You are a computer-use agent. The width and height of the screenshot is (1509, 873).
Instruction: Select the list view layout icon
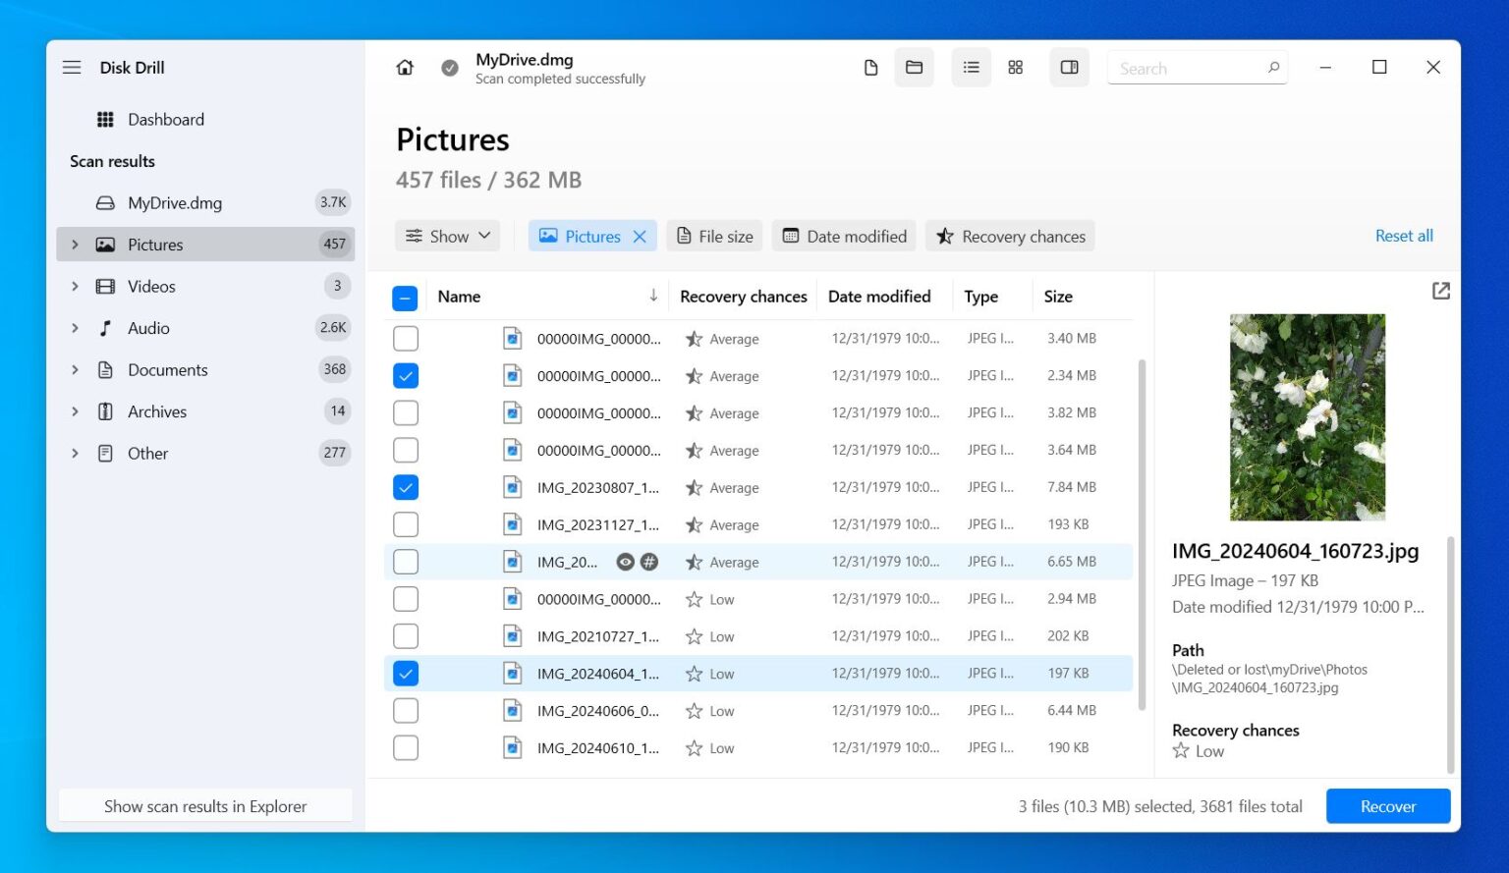coord(971,68)
